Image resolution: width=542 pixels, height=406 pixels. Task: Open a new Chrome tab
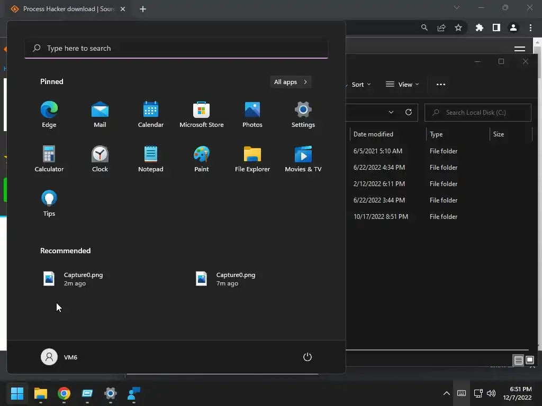pyautogui.click(x=143, y=9)
